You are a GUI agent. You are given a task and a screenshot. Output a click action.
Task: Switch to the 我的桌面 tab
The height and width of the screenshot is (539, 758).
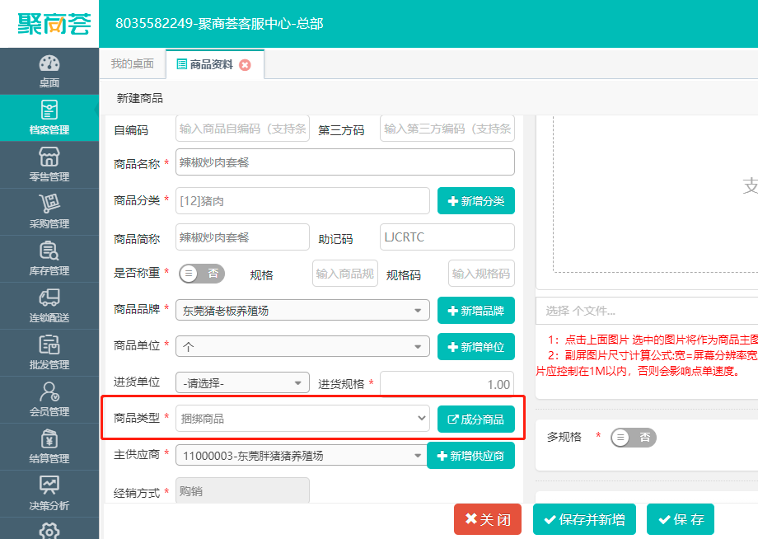(135, 63)
